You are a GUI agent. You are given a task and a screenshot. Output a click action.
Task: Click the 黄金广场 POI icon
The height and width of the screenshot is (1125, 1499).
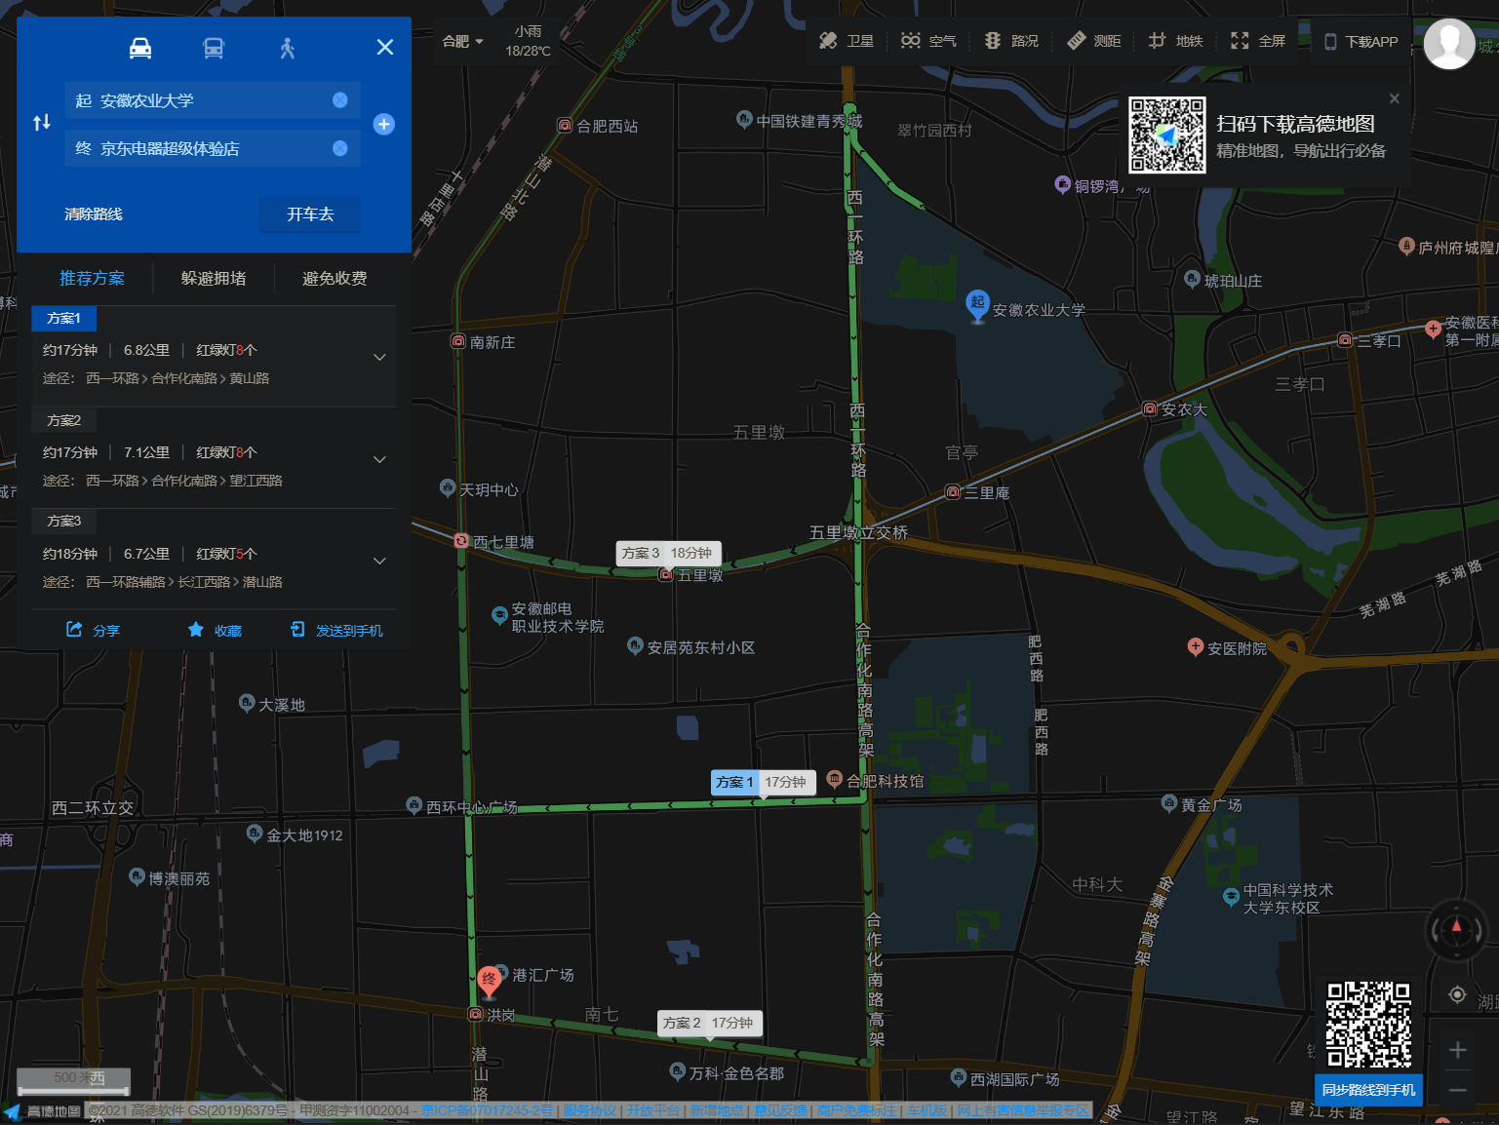click(1169, 803)
